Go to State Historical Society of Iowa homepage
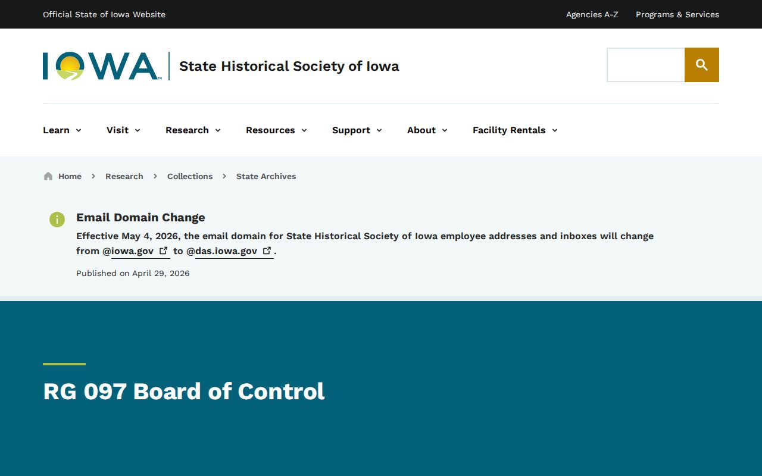This screenshot has width=762, height=476. coord(289,66)
